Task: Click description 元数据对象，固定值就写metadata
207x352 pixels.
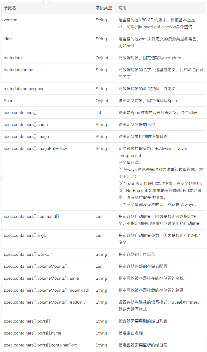Action: 150,58
